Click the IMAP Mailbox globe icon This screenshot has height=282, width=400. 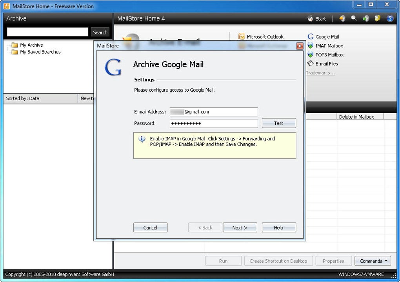pos(310,45)
